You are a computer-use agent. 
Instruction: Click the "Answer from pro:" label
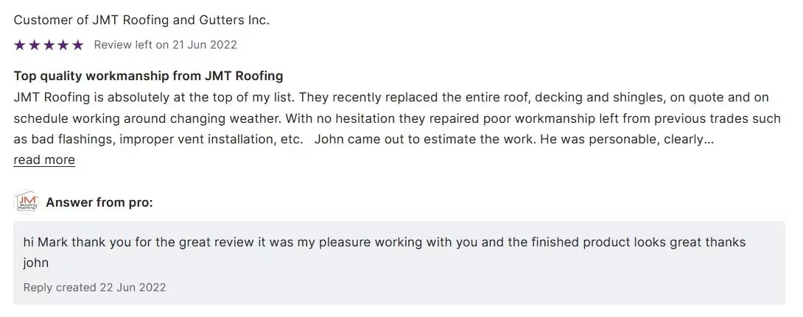(x=99, y=202)
